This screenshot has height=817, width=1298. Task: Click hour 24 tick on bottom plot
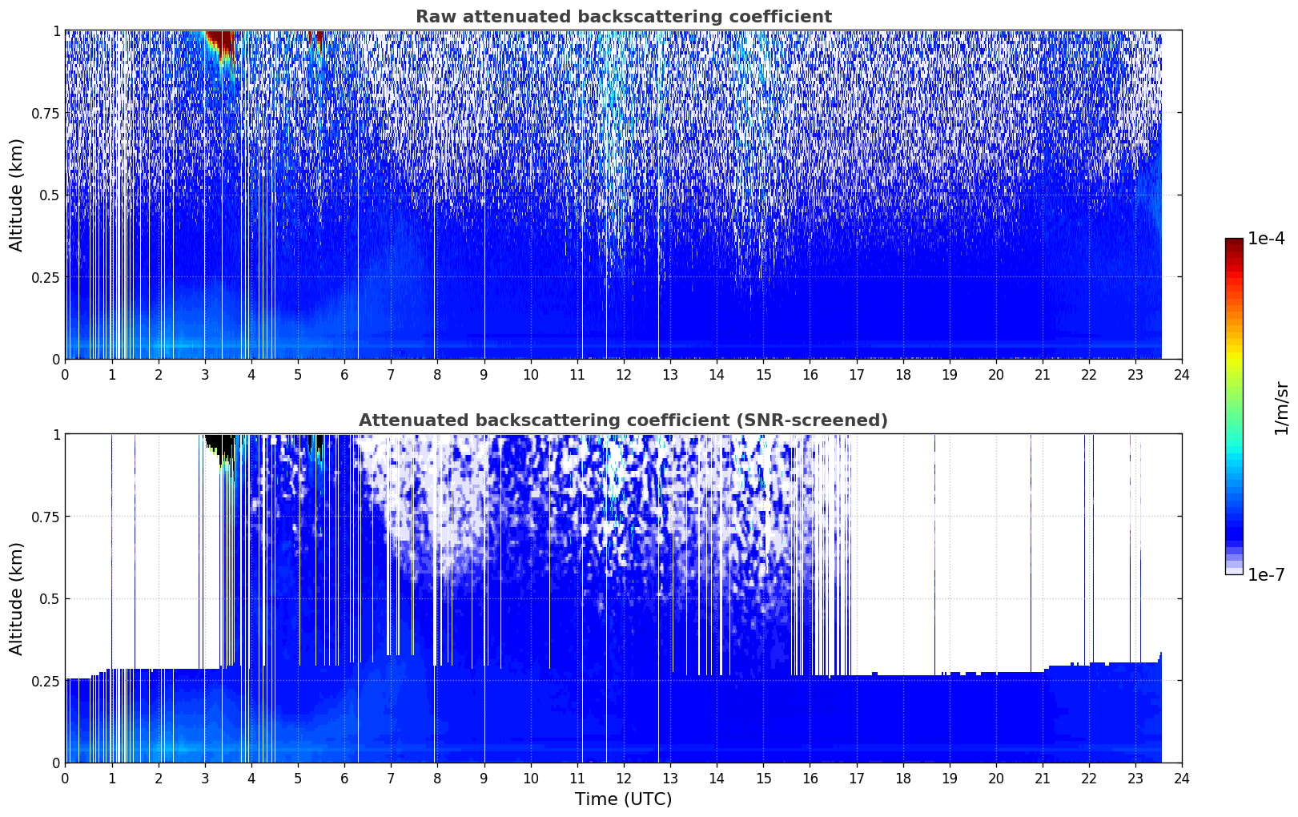click(1181, 778)
